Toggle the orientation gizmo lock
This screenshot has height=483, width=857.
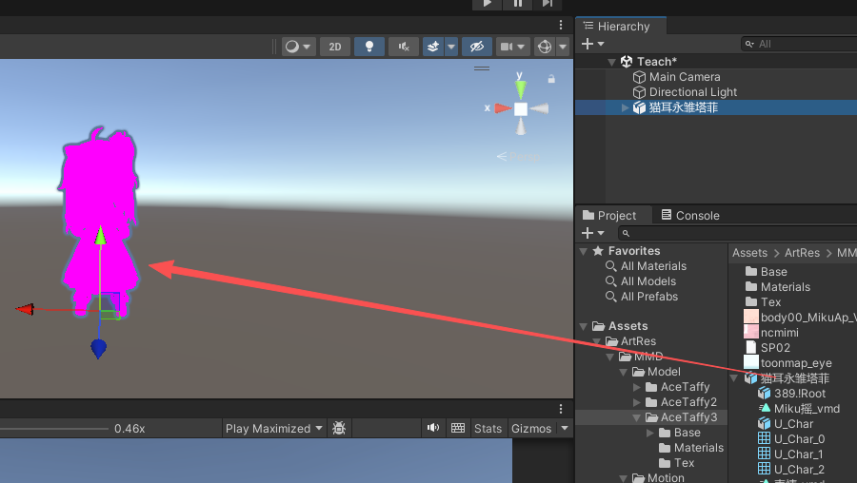[551, 79]
